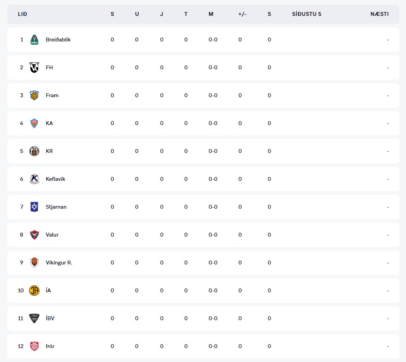Click the Valur club crest icon
406x362 pixels.
coord(34,235)
